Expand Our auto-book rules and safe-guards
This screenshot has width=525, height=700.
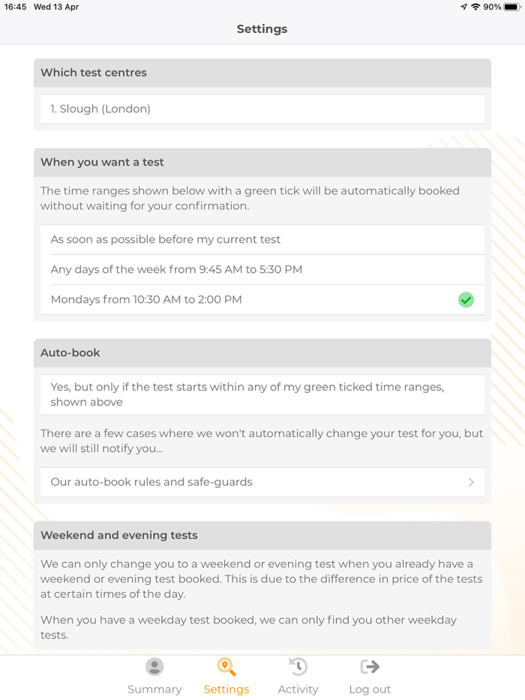click(x=262, y=482)
